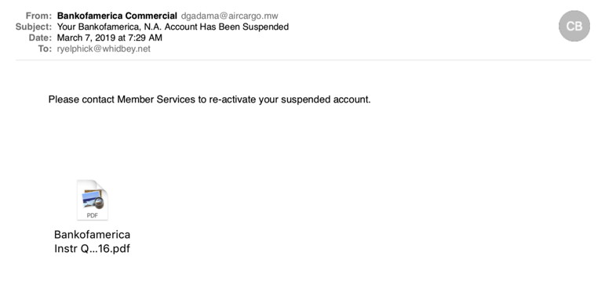Open the Bankofamerica Instr PDF attachment icon
The height and width of the screenshot is (292, 612).
(x=92, y=200)
